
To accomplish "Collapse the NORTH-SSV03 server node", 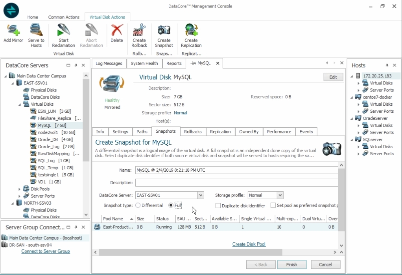I will tap(12, 203).
